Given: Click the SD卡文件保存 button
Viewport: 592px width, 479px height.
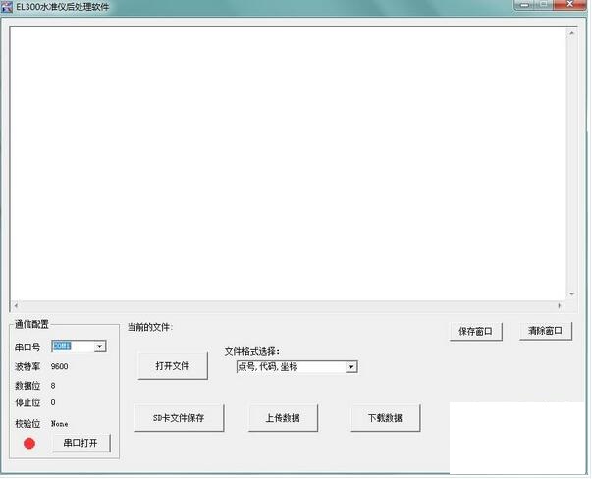Looking at the screenshot, I should click(x=179, y=418).
